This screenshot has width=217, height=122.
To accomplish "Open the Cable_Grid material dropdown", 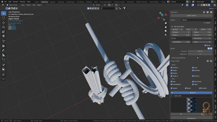I will [x=191, y=96].
